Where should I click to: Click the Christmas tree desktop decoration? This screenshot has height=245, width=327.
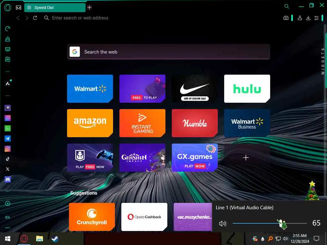(x=312, y=190)
